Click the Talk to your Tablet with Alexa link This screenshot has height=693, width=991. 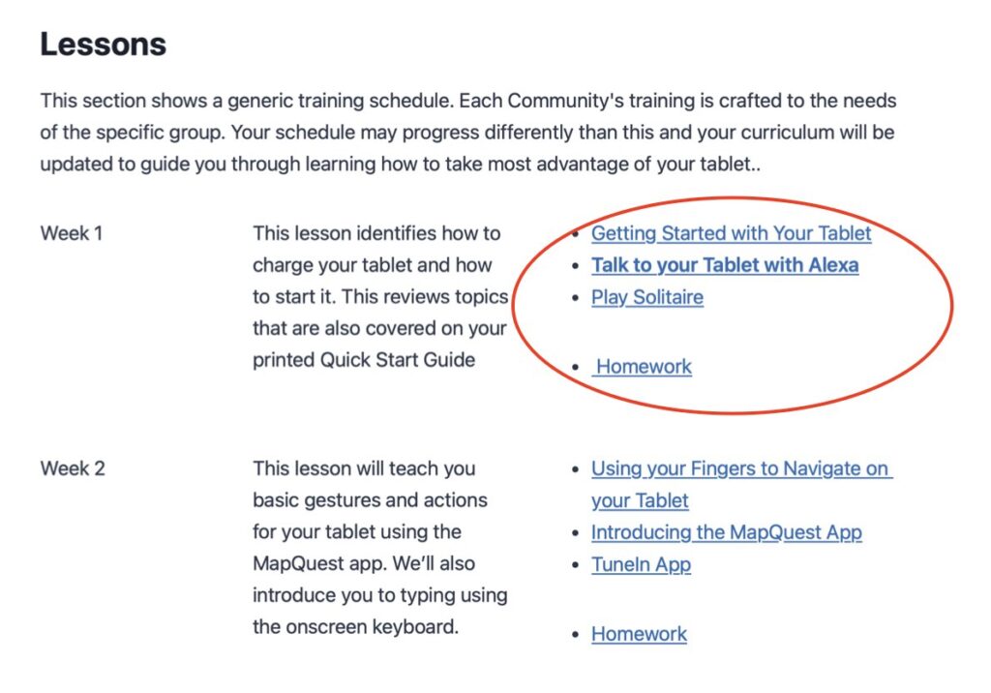(x=724, y=265)
